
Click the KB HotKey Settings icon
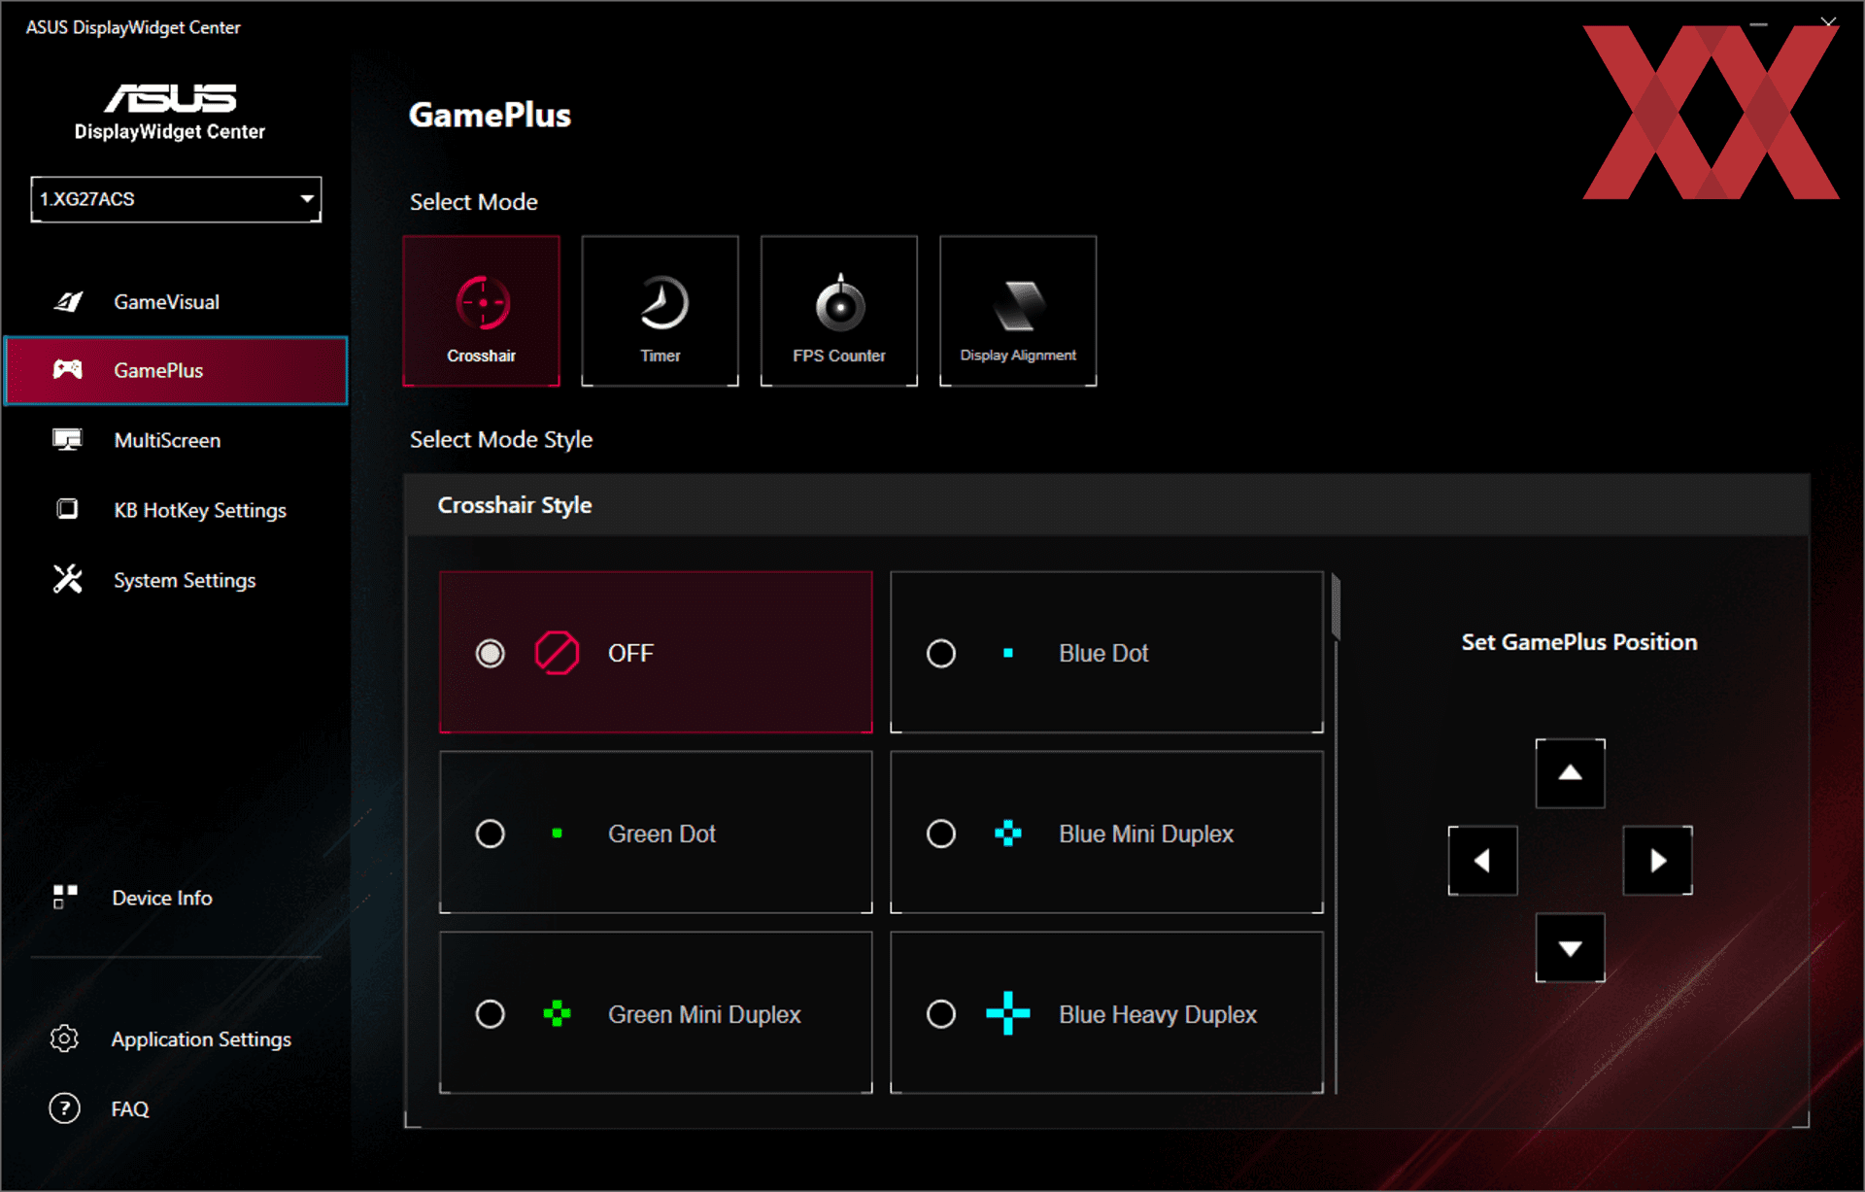67,509
